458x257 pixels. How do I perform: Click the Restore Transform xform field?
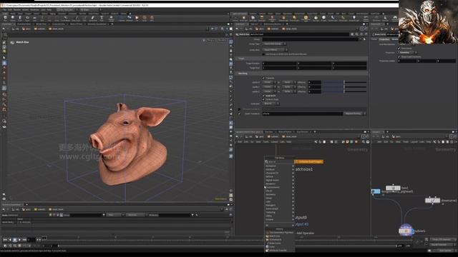point(302,114)
